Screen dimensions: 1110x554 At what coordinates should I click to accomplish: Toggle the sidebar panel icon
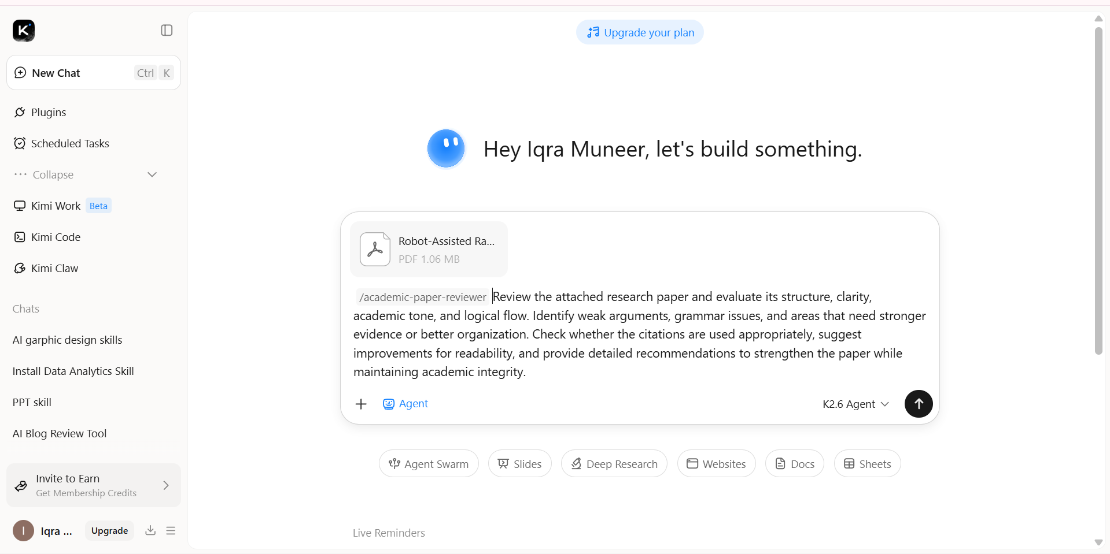167,30
